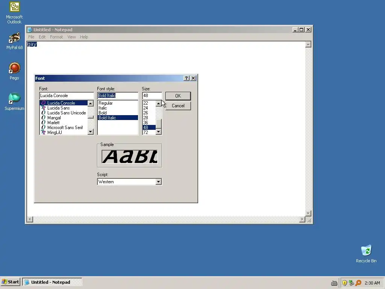This screenshot has height=289, width=385.
Task: Select Marlett in font list
Action: [x=63, y=123]
